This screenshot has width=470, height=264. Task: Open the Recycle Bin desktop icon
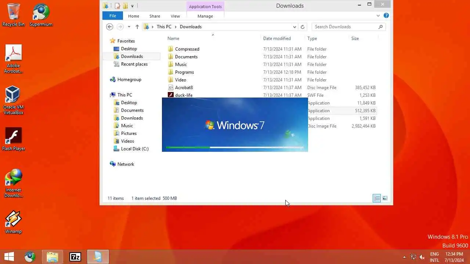(x=14, y=15)
